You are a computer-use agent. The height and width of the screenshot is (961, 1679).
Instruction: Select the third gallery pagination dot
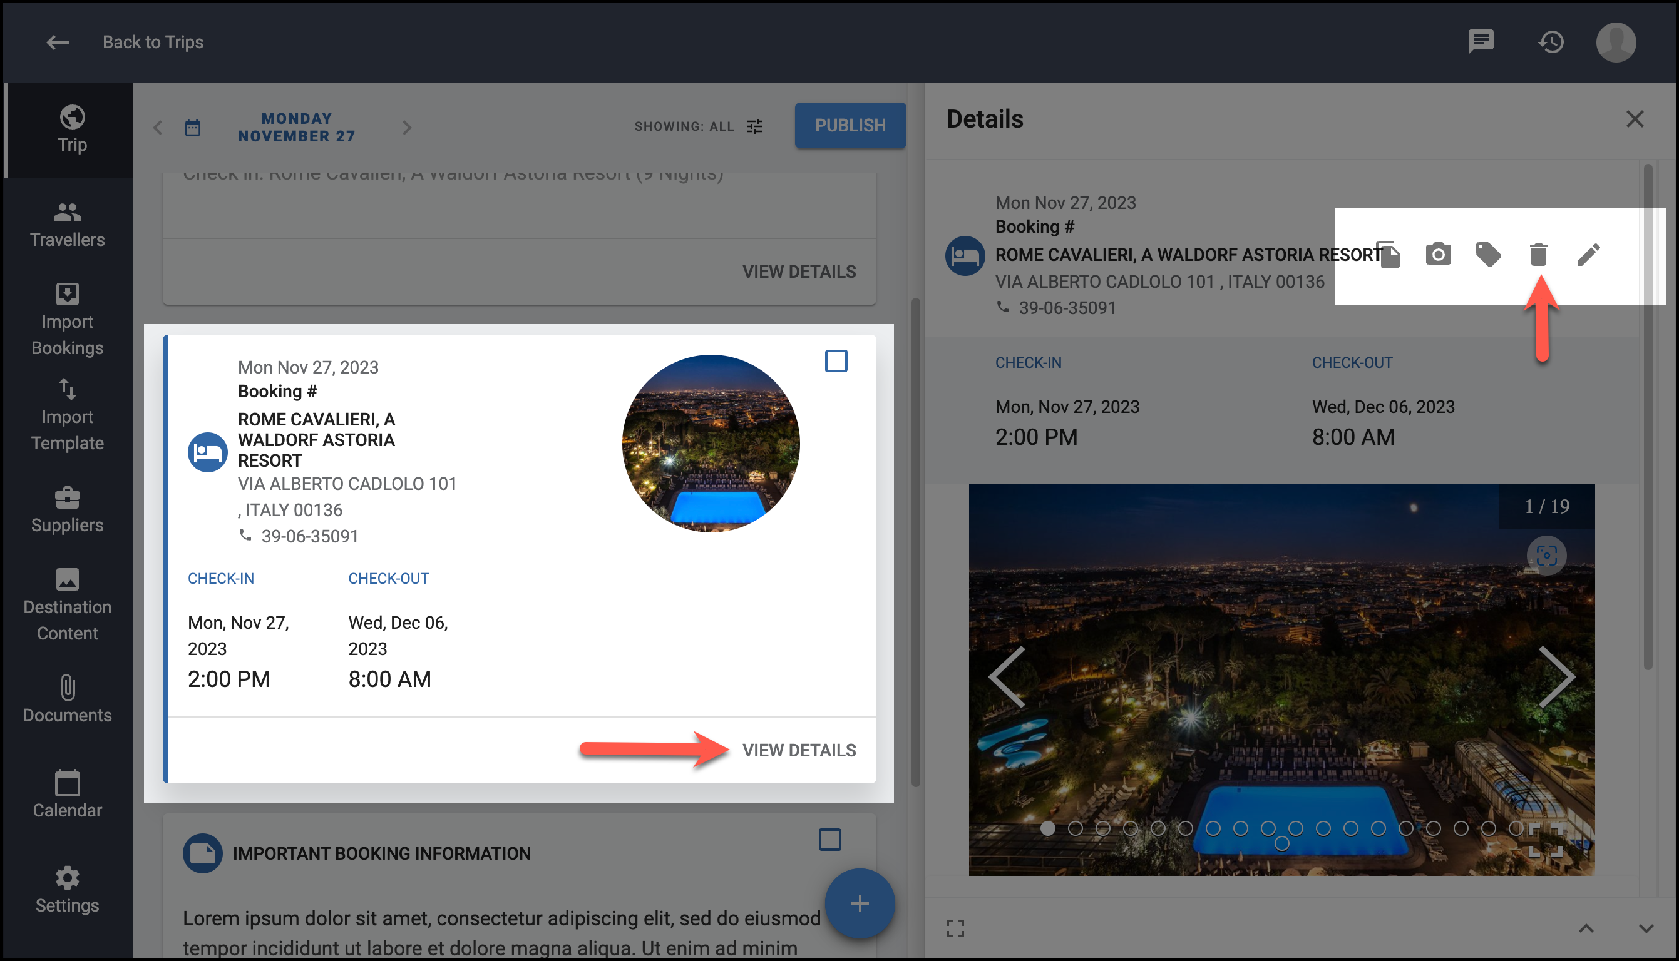[1102, 828]
